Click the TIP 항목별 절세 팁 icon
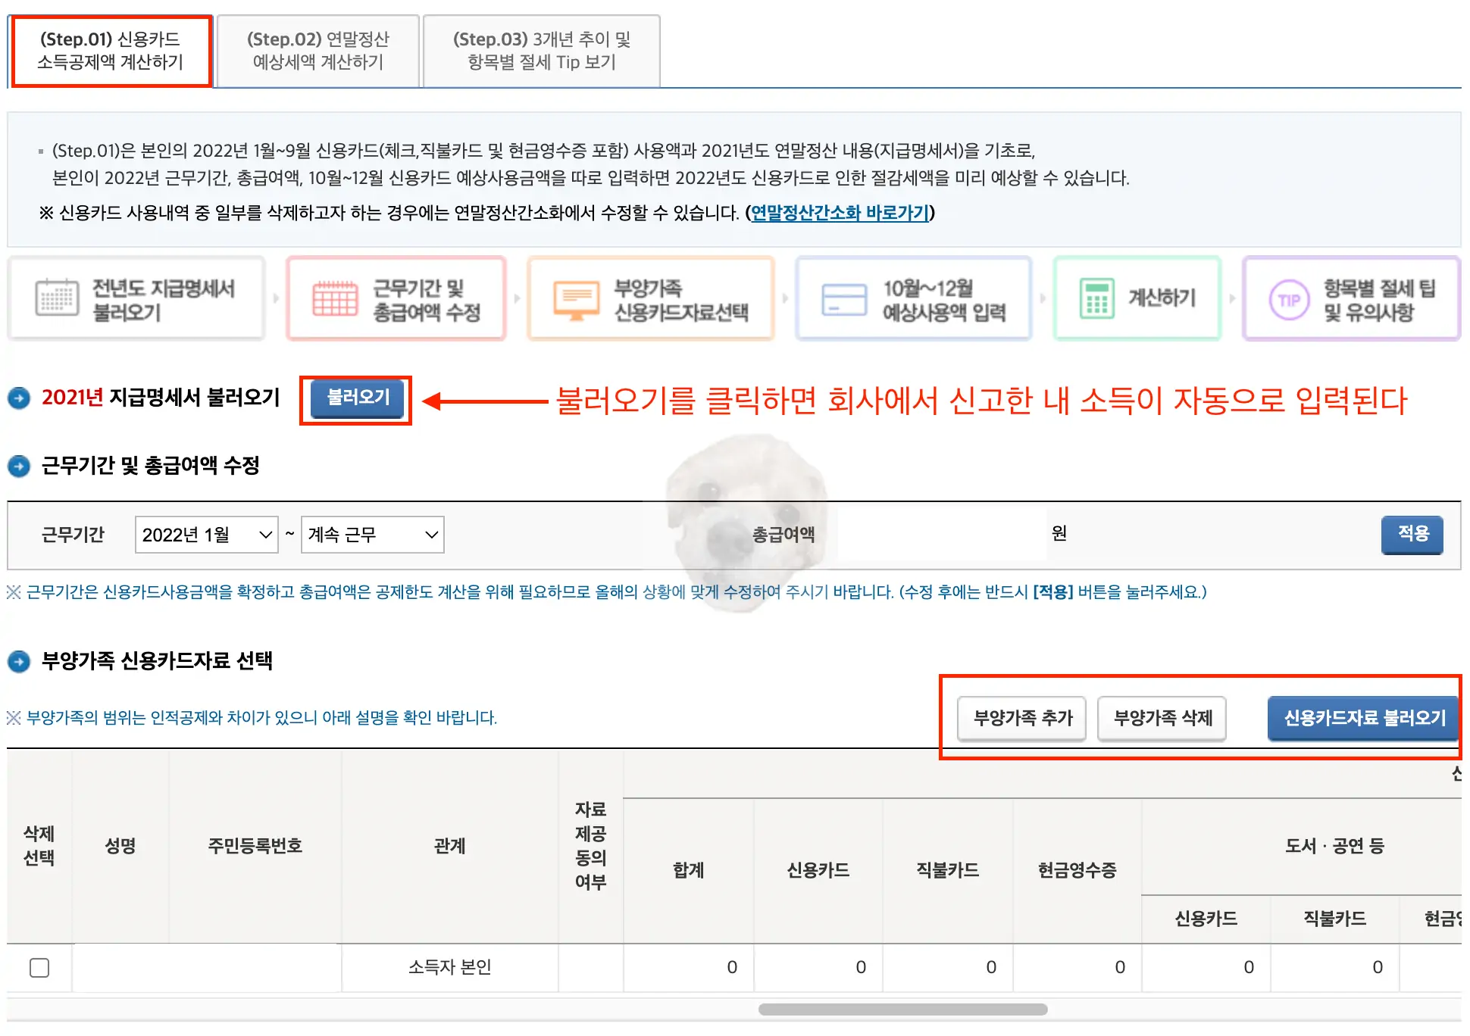Image resolution: width=1470 pixels, height=1036 pixels. [1288, 298]
